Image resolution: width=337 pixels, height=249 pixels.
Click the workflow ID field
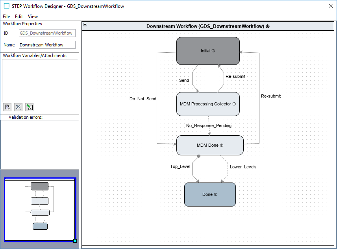click(x=47, y=33)
